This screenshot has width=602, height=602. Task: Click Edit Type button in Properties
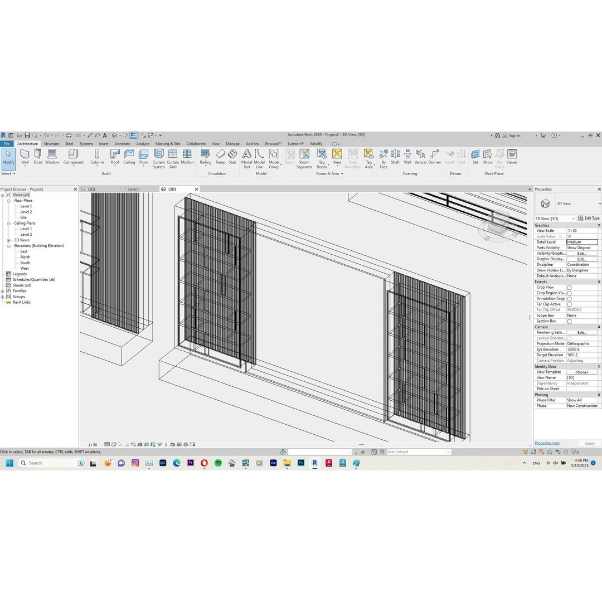pyautogui.click(x=589, y=218)
